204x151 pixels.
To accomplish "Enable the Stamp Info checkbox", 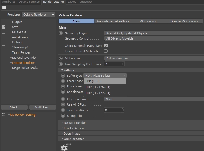I will (x=105, y=115).
